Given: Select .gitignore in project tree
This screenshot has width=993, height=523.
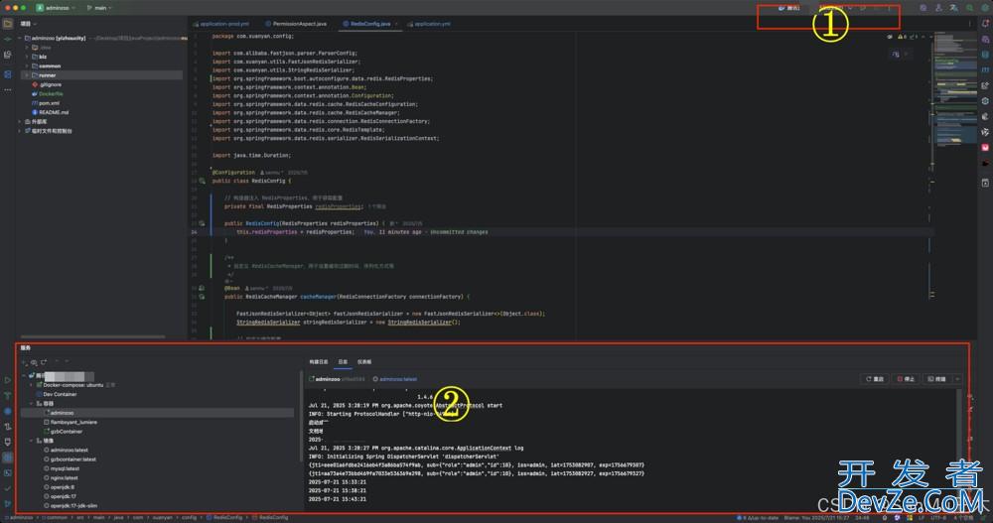Looking at the screenshot, I should pos(47,84).
